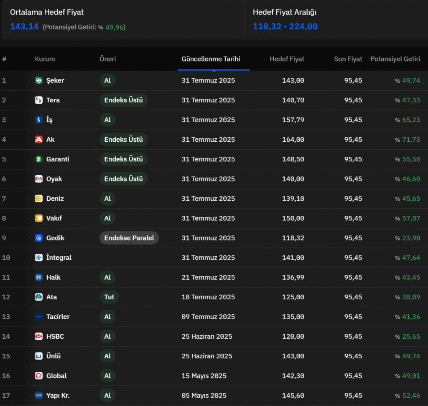Click the Ünlü logo icon
428x406 pixels.
39,356
